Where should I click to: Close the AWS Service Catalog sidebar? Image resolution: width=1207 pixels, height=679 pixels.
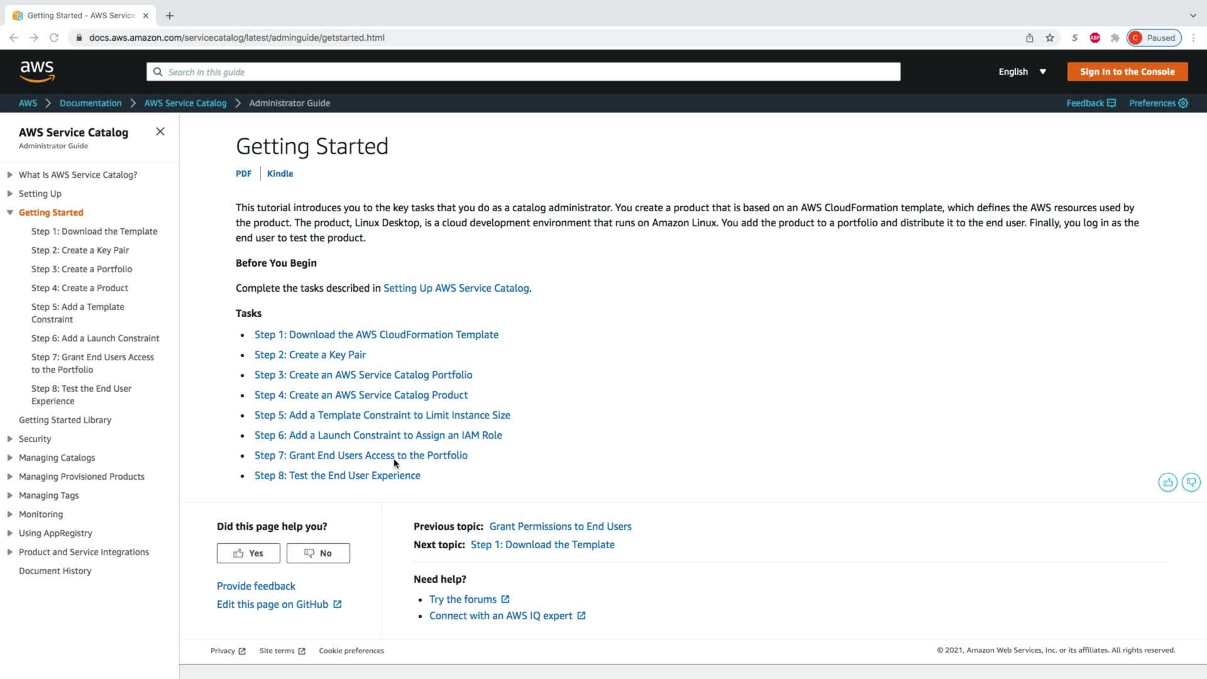tap(160, 131)
